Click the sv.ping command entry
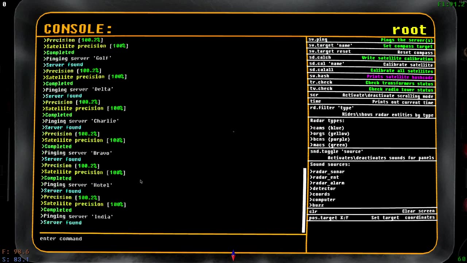This screenshot has width=467, height=263. click(x=371, y=40)
